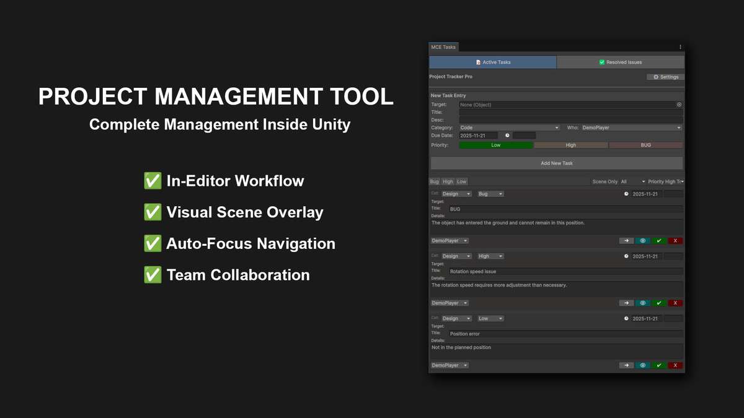Viewport: 744px width, 418px height.
Task: Delete the BUG task with the red X icon
Action: (675, 240)
